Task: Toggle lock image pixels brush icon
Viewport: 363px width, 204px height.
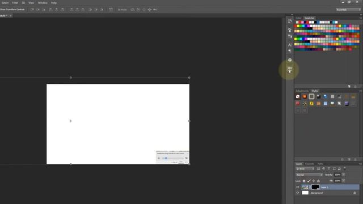Action: point(309,181)
